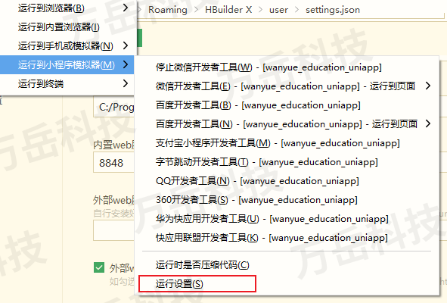447x303 pixels.
Task: Choose 运行到内置浏览器(I)
Action: click(67, 27)
